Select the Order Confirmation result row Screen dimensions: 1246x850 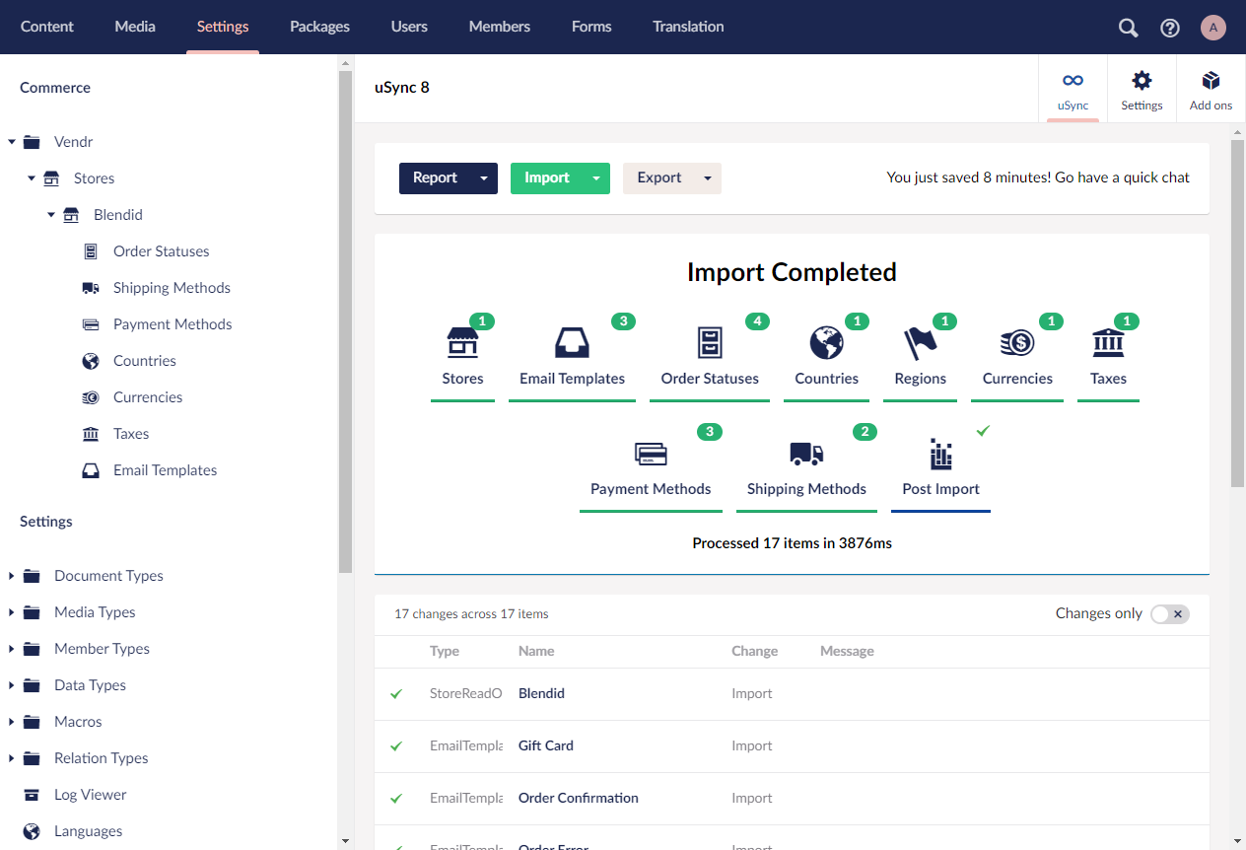click(x=792, y=799)
